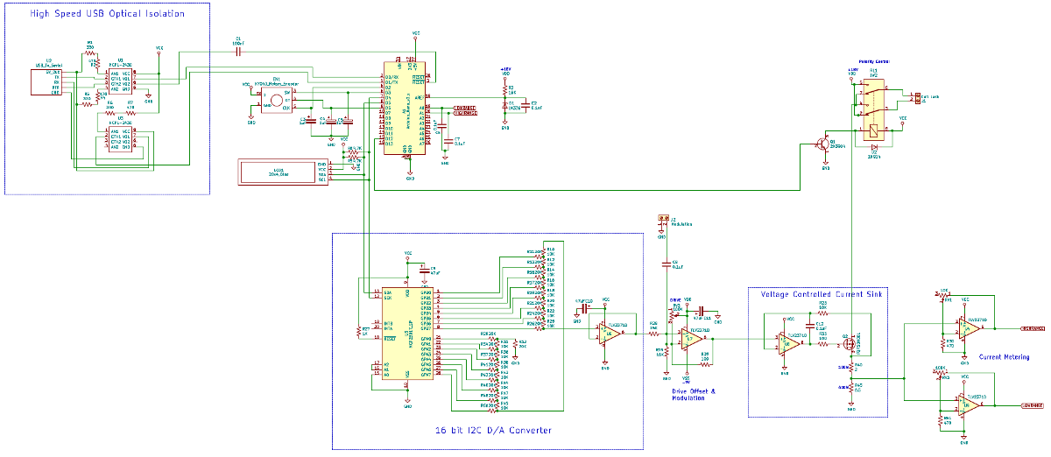Select the 'Current Metering' label
The image size is (1051, 457).
pyautogui.click(x=1004, y=357)
